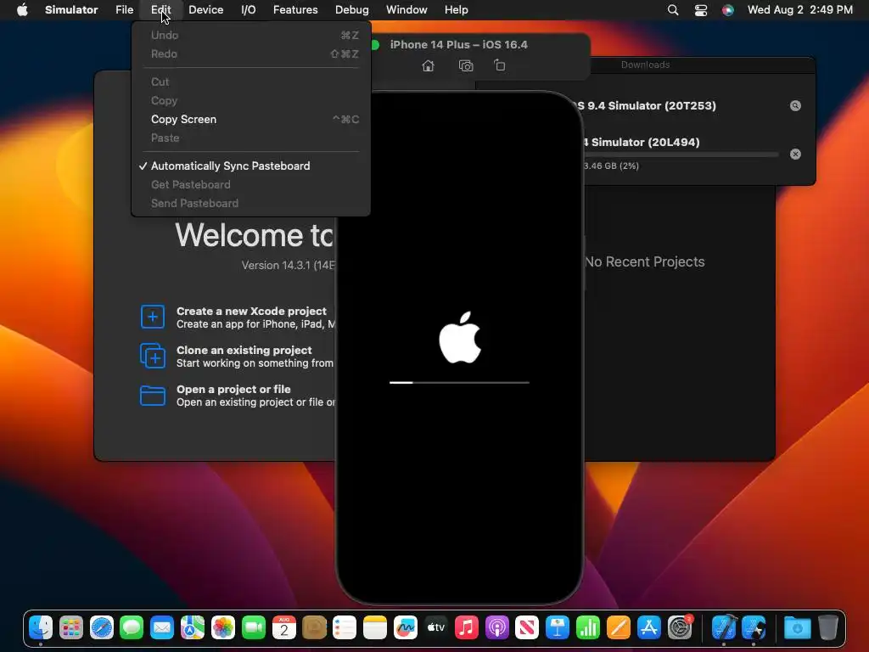The height and width of the screenshot is (652, 869).
Task: Show watchOS 9.4 Simulator download in Finder
Action: pyautogui.click(x=795, y=106)
